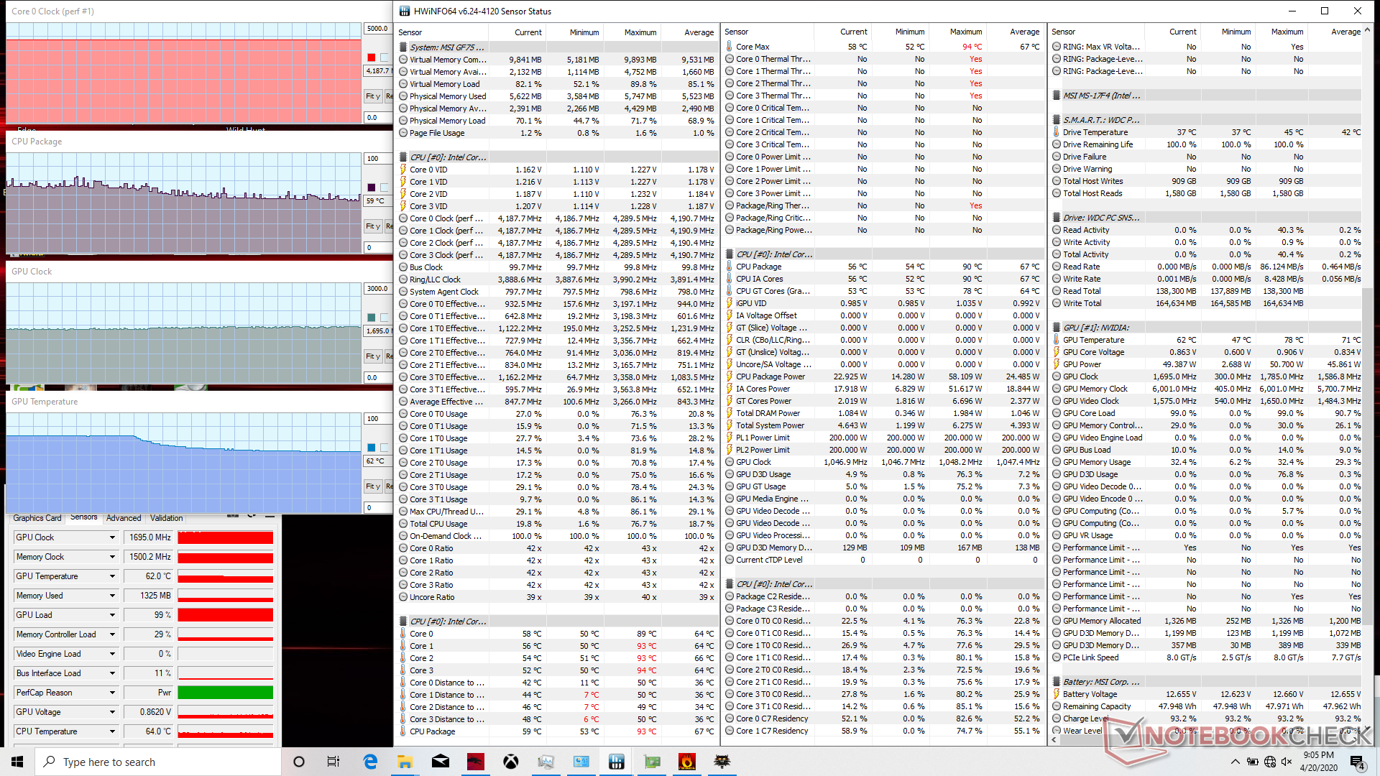Open Microsoft Edge from taskbar
This screenshot has width=1380, height=776.
(370, 762)
